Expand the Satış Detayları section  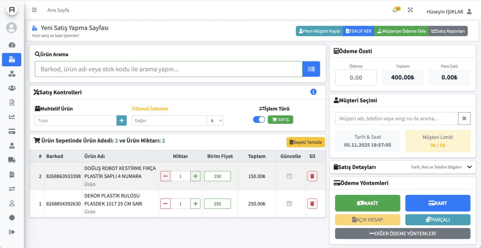[469, 167]
